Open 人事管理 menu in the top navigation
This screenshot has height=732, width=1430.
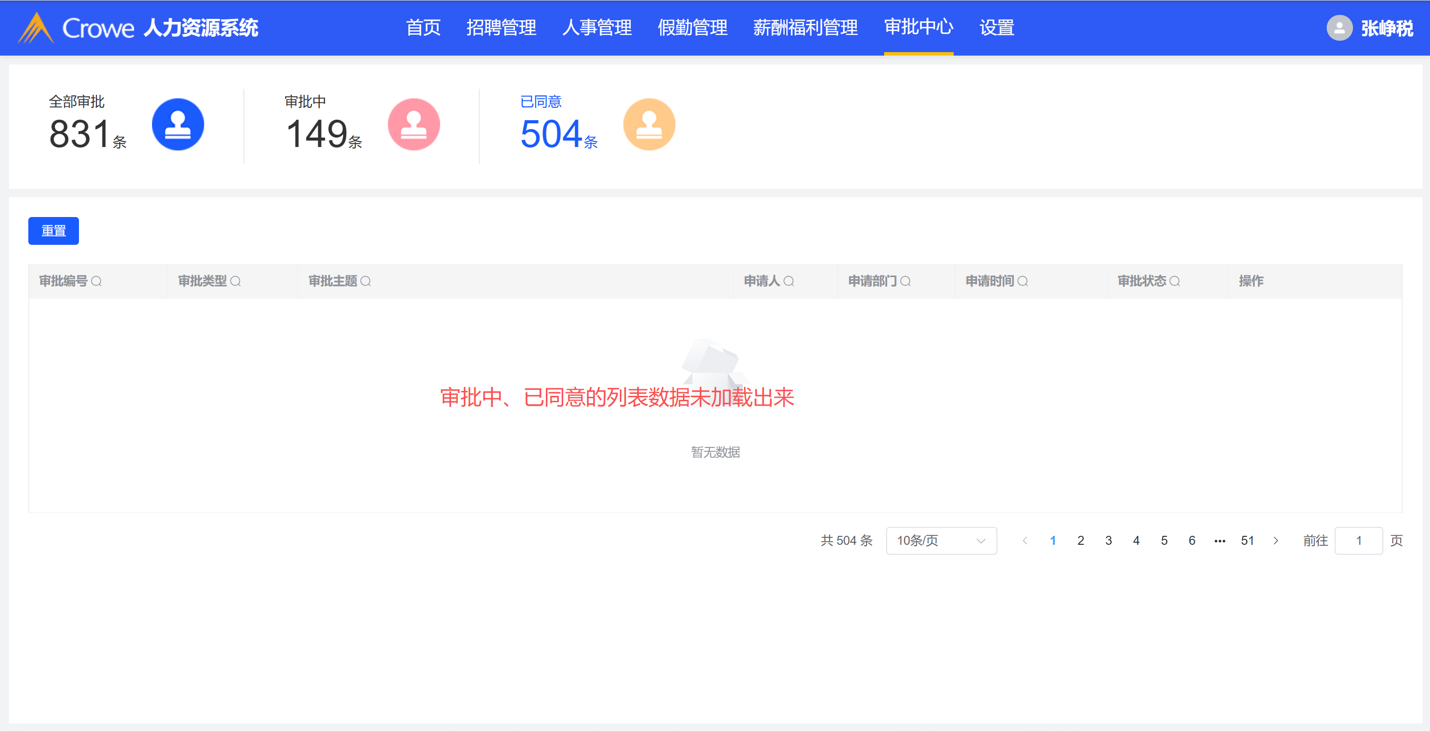[597, 28]
